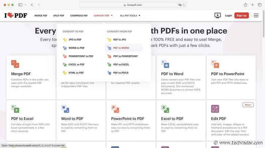Image resolution: width=265 pixels, height=148 pixels.
Task: Toggle the Safari sidebar icon
Action: (20, 5)
